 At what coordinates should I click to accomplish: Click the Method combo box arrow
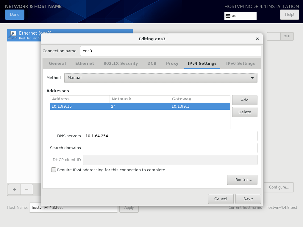click(252, 78)
